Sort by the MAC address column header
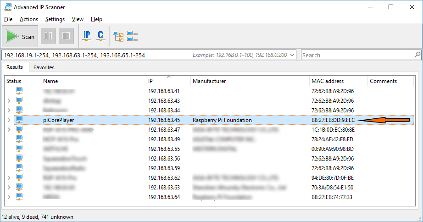 338,81
